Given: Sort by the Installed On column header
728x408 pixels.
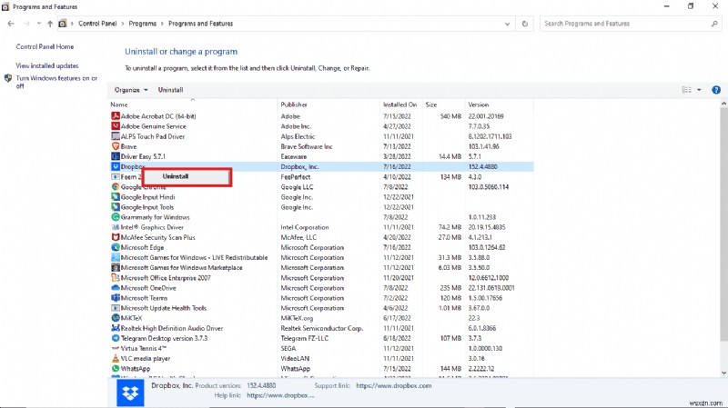Looking at the screenshot, I should pyautogui.click(x=401, y=104).
